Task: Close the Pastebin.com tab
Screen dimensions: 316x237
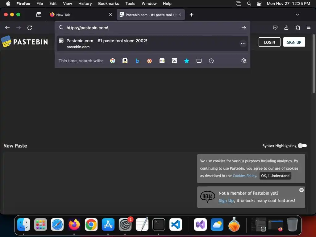Action: [180, 15]
